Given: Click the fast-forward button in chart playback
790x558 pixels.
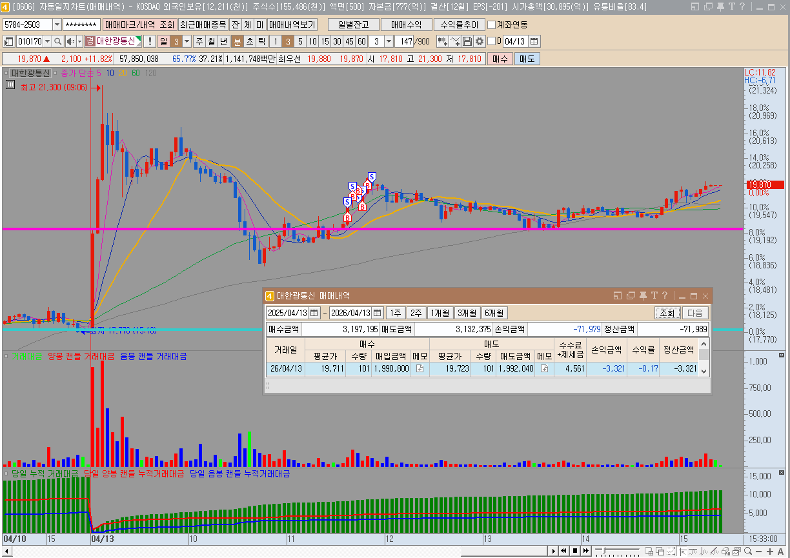Looking at the screenshot, I should pos(586,551).
